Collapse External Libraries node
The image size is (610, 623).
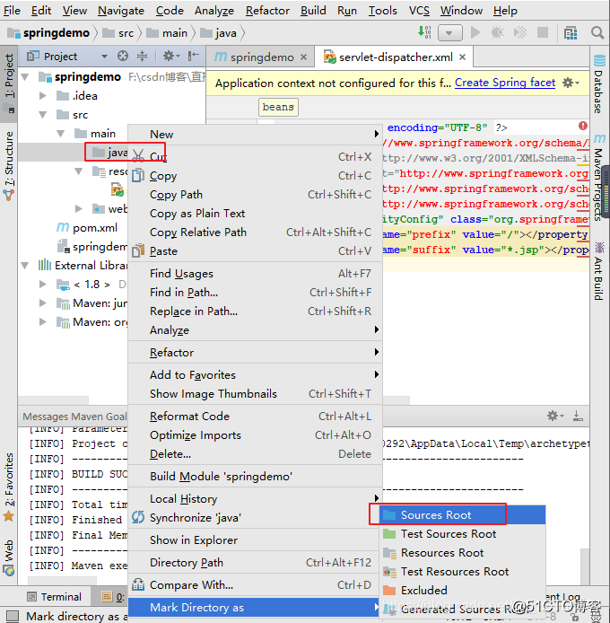click(x=25, y=266)
